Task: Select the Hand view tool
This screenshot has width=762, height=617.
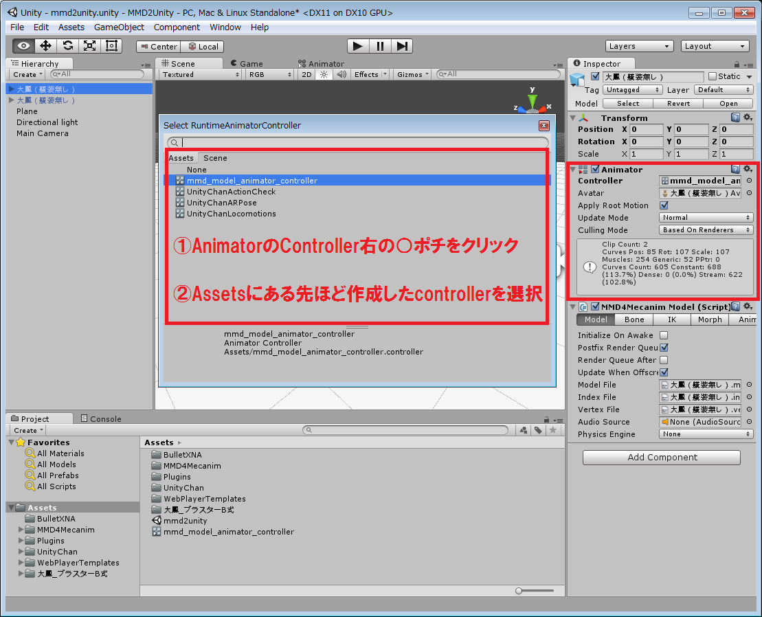Action: (23, 46)
